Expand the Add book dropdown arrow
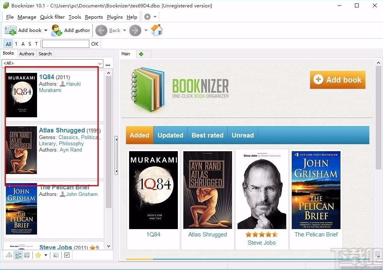383x270 pixels. pyautogui.click(x=46, y=30)
